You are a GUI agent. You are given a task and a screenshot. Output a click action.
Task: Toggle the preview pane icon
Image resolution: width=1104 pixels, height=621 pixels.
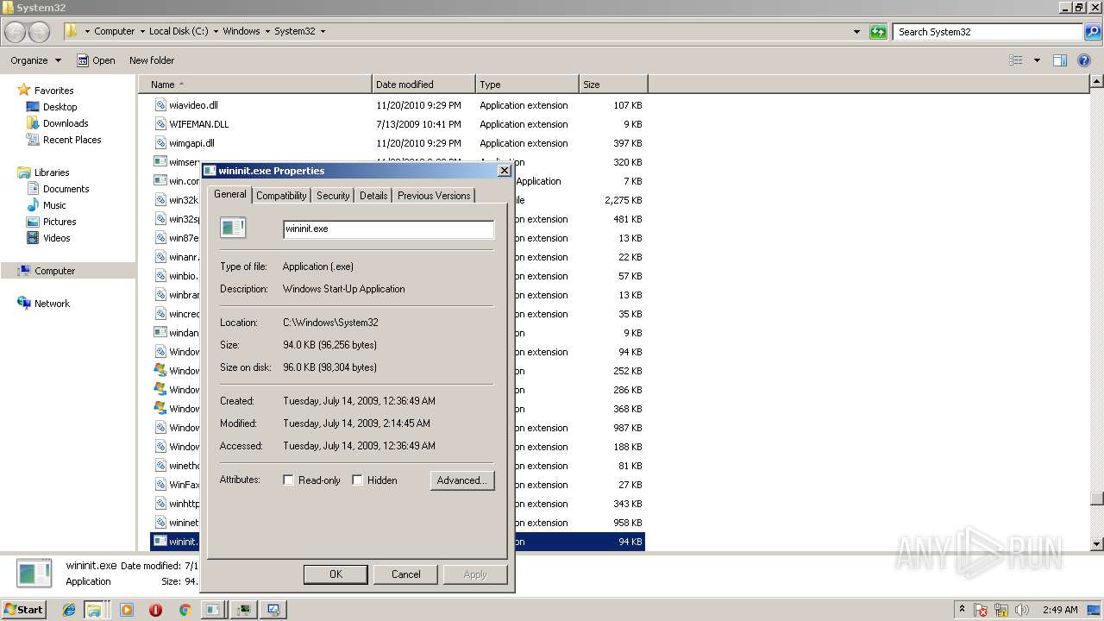point(1060,60)
